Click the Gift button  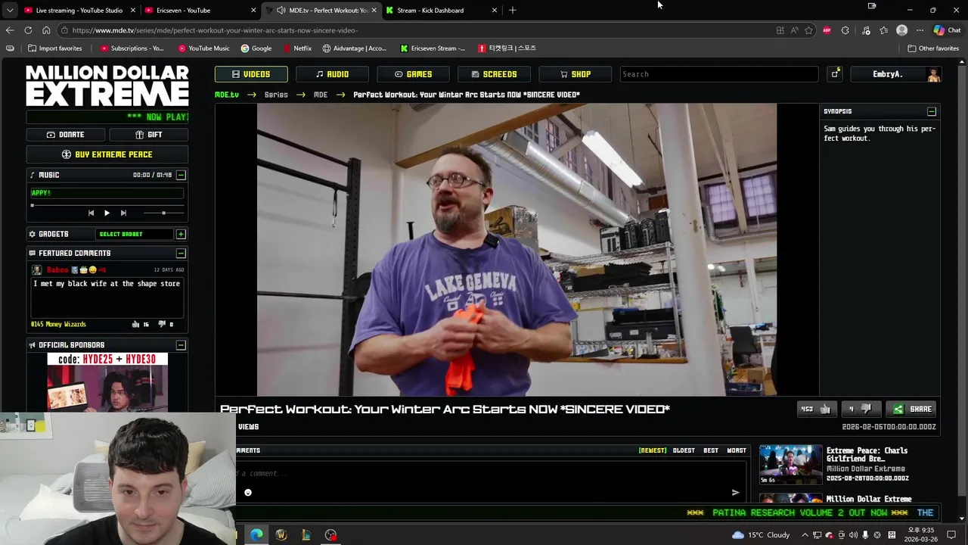click(149, 135)
